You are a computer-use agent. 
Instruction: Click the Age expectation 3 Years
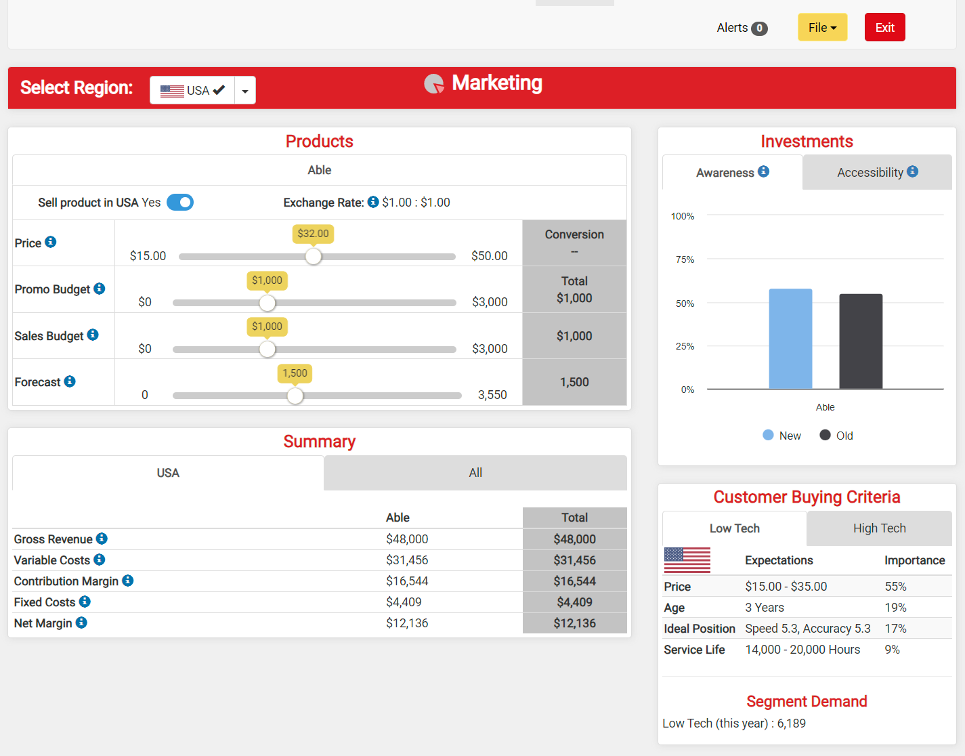(765, 608)
